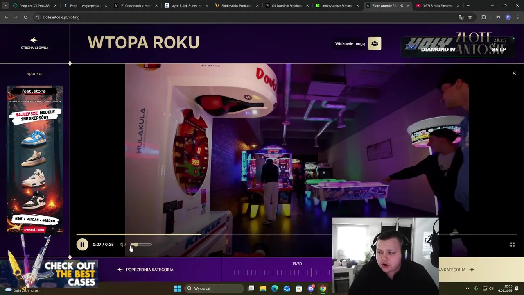The height and width of the screenshot is (295, 524).
Task: Pause the video with the pause button
Action: (x=82, y=245)
